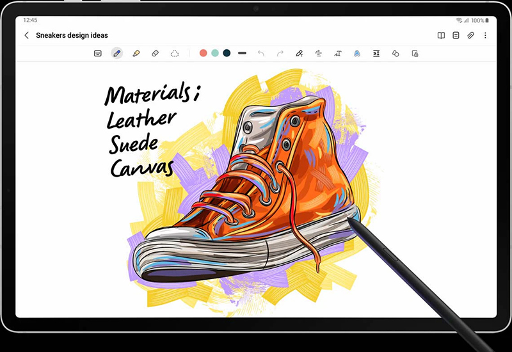Tap the Wi-Fi signal status icon
This screenshot has height=352, width=512.
pyautogui.click(x=459, y=20)
